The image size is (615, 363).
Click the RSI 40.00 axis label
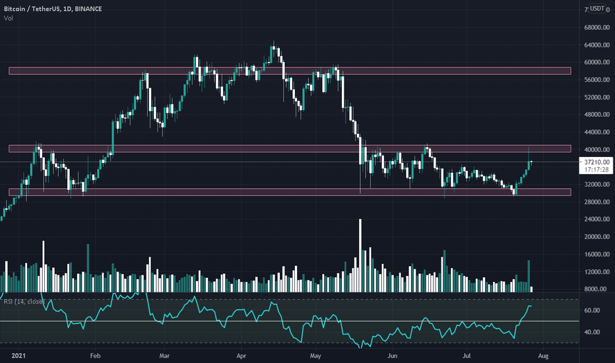click(592, 332)
